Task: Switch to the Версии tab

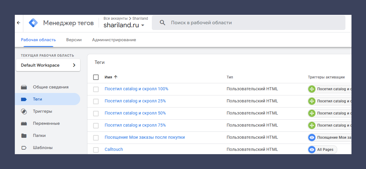Action: [x=74, y=40]
